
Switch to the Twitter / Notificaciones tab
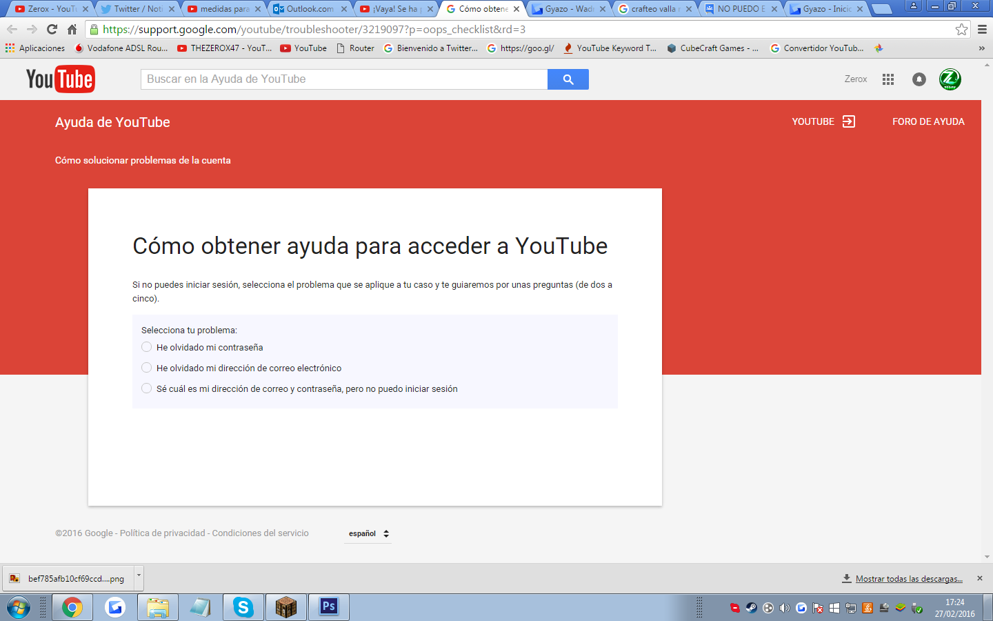coord(137,9)
